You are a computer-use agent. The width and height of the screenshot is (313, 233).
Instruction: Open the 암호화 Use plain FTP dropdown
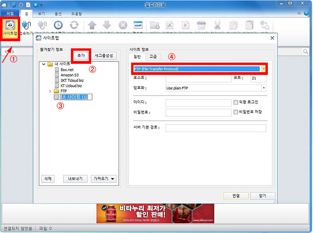coord(264,88)
